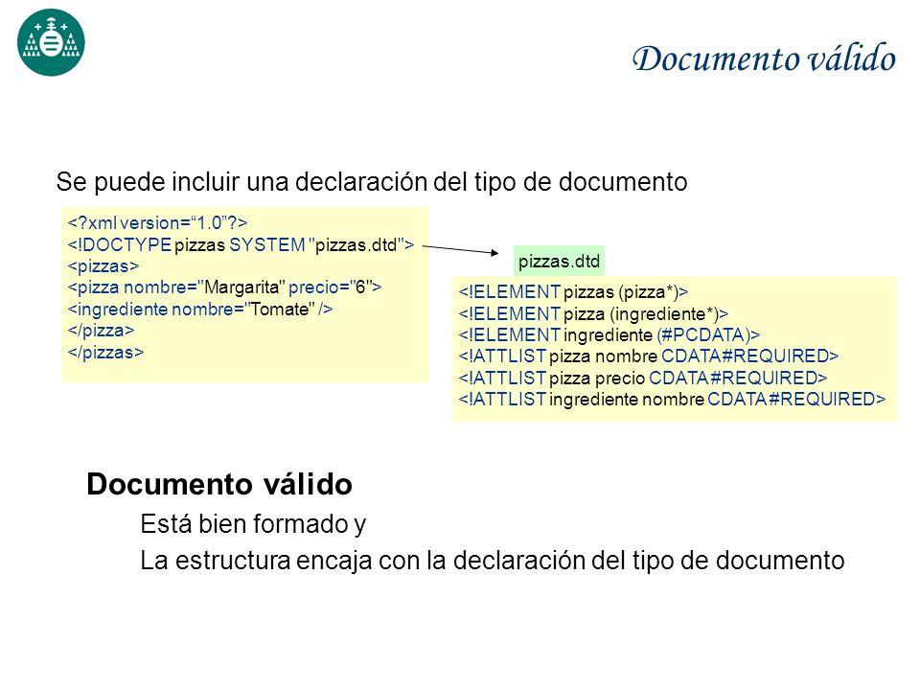This screenshot has width=920, height=690.
Task: Click the line "La estructura encaja con la declaración..."
Action: 493,561
